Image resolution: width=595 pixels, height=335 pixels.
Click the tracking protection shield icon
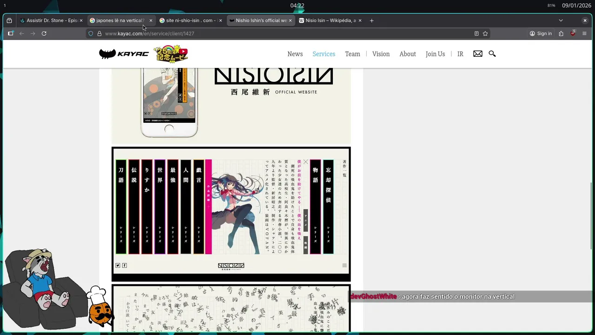tap(91, 33)
